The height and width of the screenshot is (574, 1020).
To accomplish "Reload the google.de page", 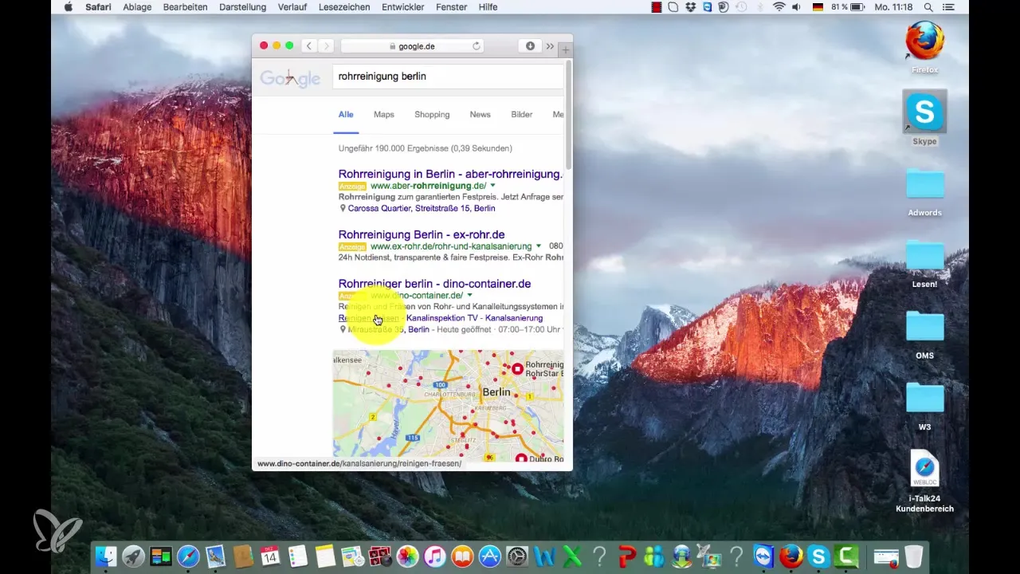I will tap(477, 46).
